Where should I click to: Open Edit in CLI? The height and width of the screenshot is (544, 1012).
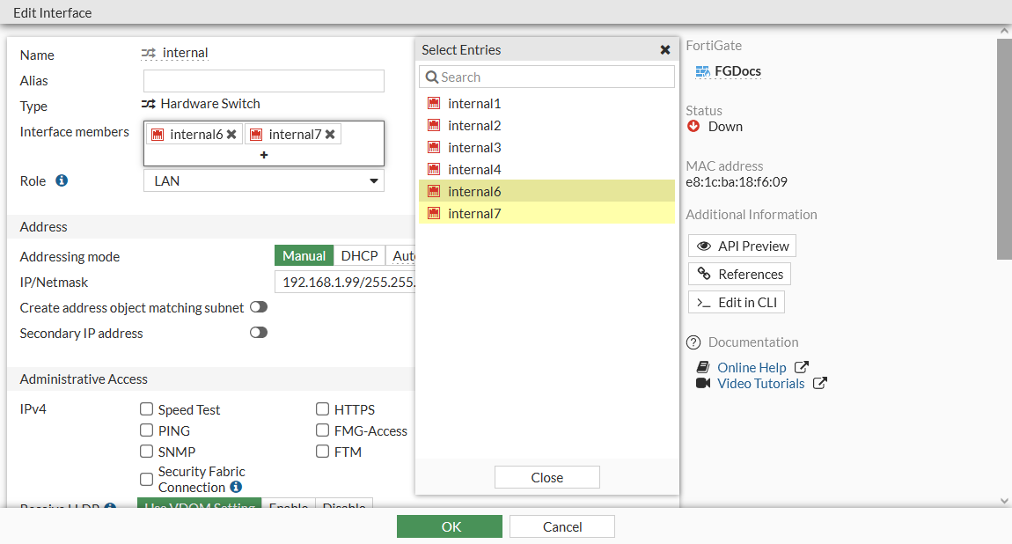tap(737, 302)
